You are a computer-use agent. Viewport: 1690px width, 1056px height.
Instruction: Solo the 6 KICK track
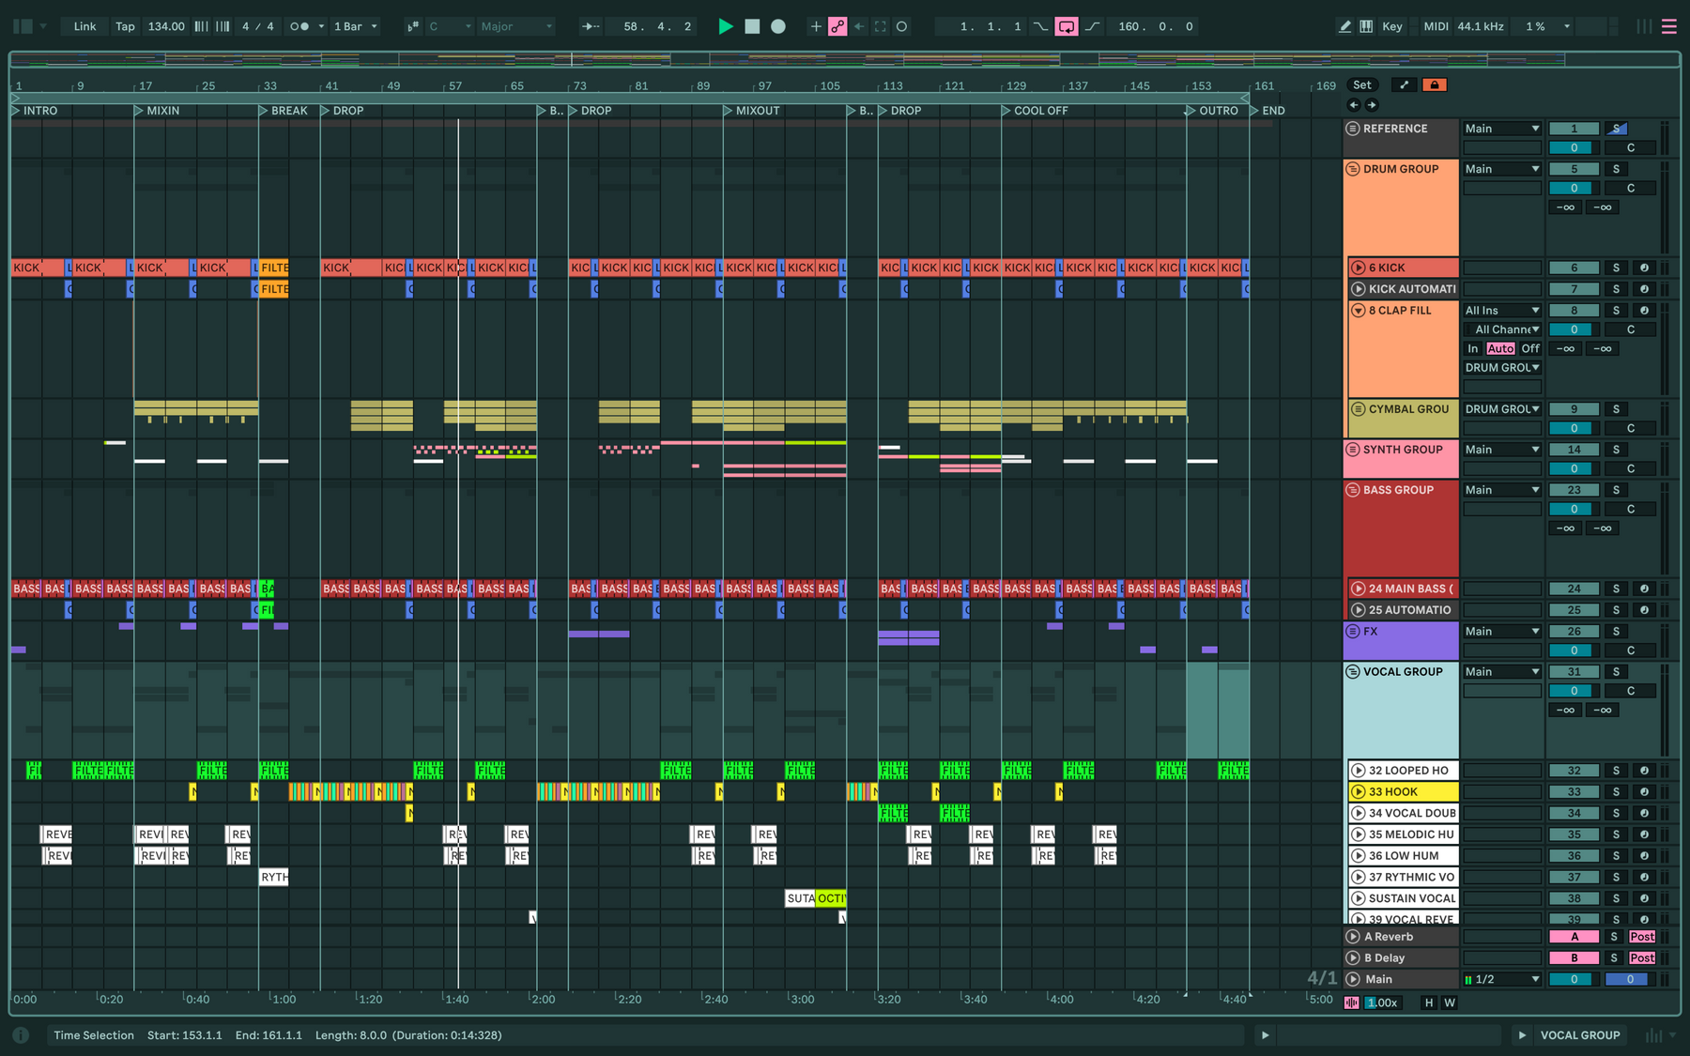point(1616,268)
